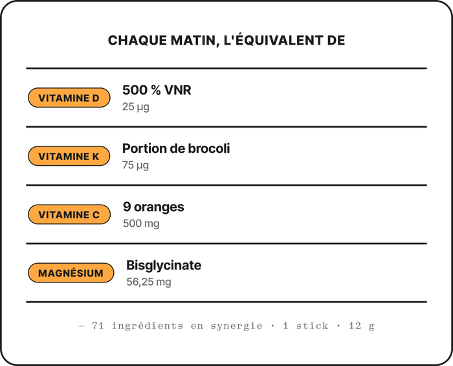Click the 12 g footer text
The height and width of the screenshot is (366, 453).
point(362,326)
